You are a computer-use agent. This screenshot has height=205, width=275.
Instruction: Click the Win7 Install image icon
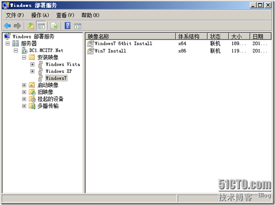(91, 51)
